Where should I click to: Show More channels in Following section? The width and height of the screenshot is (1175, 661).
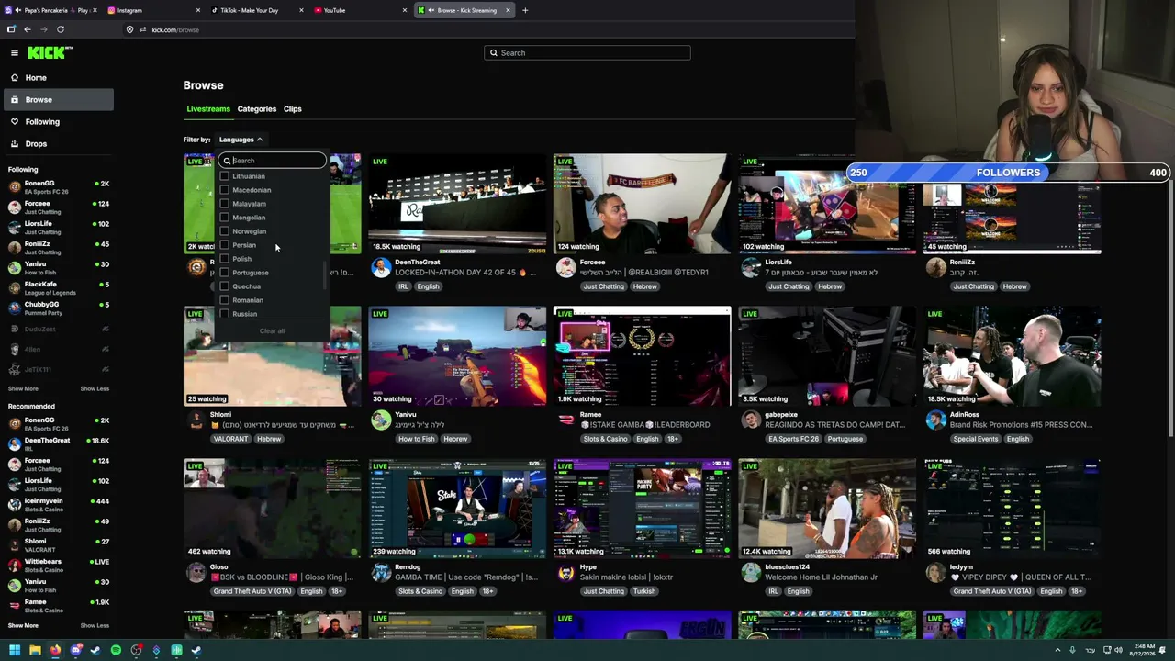(x=23, y=388)
